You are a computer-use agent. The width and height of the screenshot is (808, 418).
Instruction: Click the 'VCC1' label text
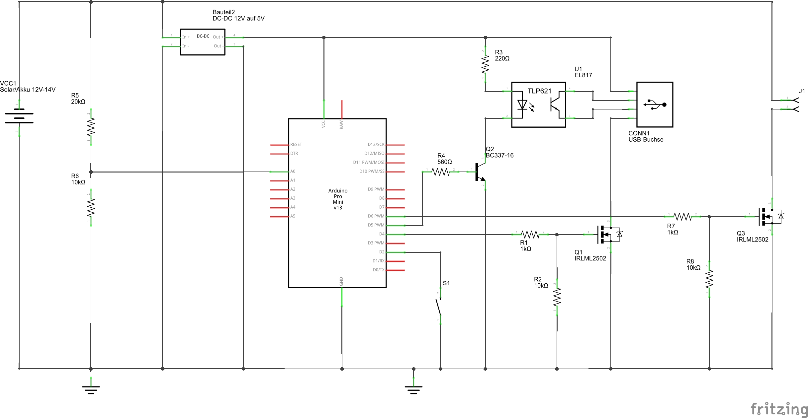8,83
